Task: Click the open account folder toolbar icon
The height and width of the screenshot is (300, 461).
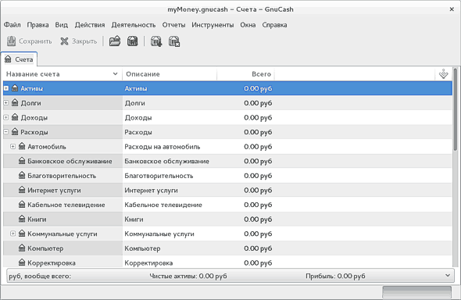Action: coord(115,41)
